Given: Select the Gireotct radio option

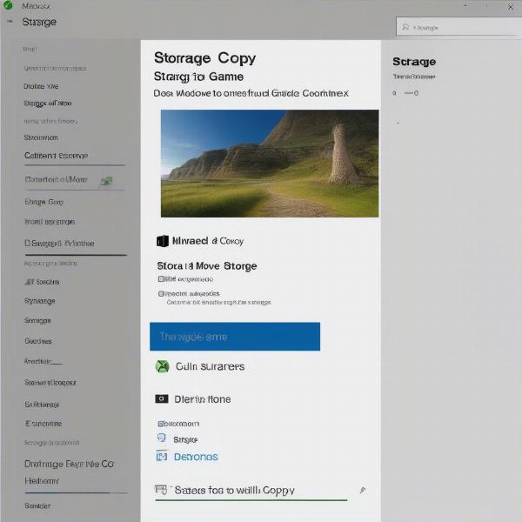Looking at the screenshot, I should (161, 294).
